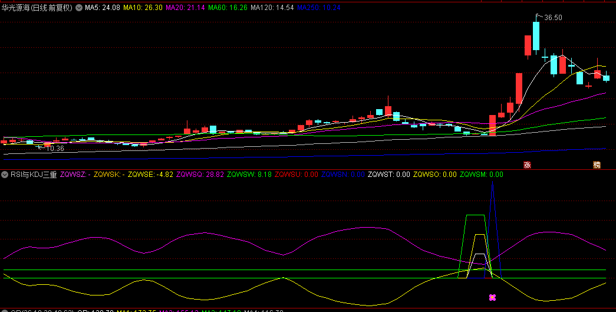Image resolution: width=616 pixels, height=312 pixels.
Task: Open the dropdown beside the 华光源海 title
Action: click(79, 8)
